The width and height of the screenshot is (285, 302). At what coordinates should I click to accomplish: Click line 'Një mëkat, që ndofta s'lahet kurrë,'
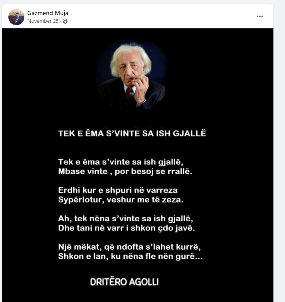click(129, 247)
